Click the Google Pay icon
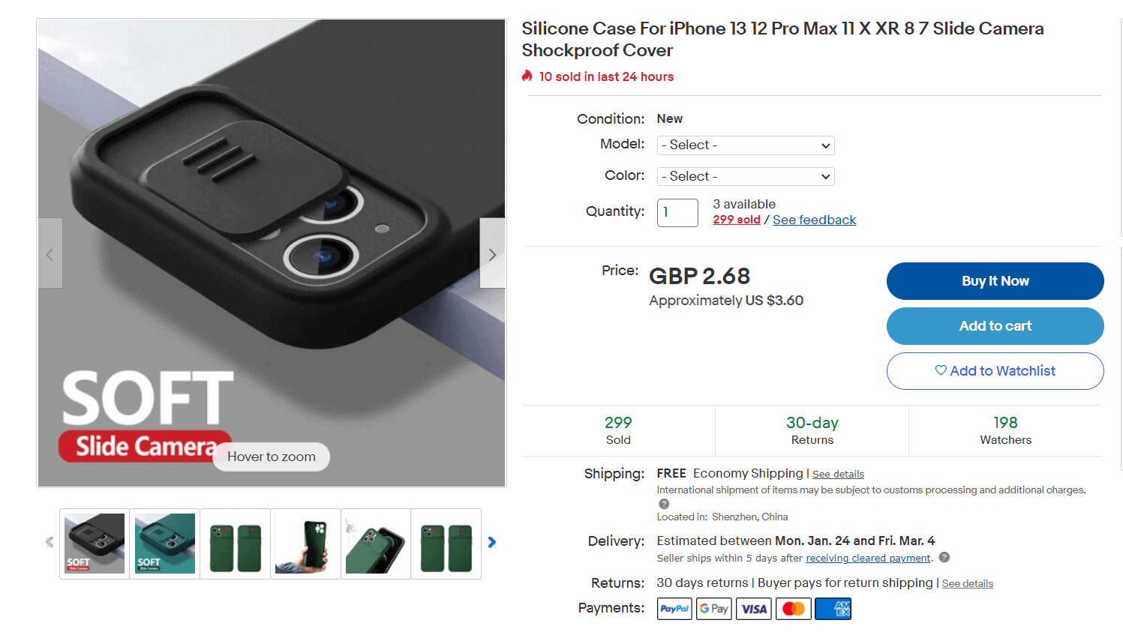1123x641 pixels. pos(714,609)
